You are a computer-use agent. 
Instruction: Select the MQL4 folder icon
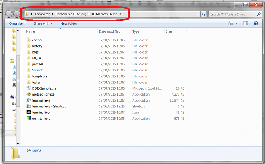click(x=28, y=58)
